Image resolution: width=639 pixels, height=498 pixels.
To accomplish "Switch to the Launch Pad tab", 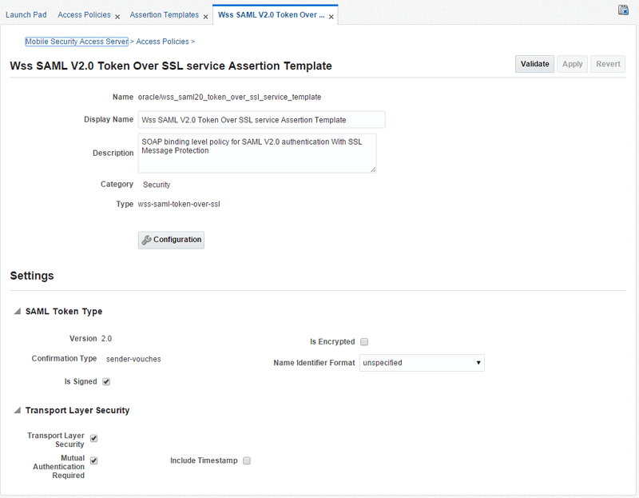I will tap(26, 14).
